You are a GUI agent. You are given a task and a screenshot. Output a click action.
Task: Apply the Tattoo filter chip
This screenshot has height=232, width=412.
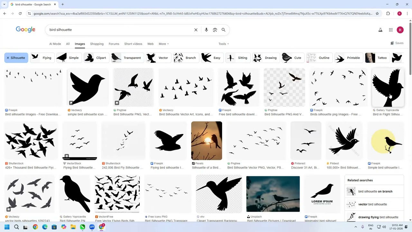[x=377, y=58]
